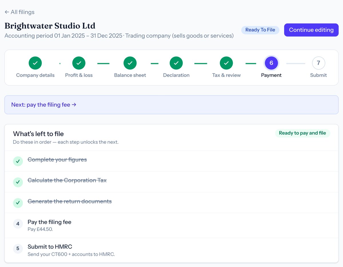
Task: Click Next: pay the filing fee banner
Action: click(x=171, y=105)
